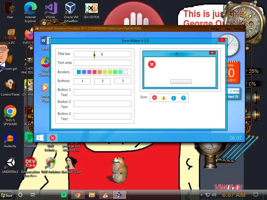
Task: Show hidden system tray icons
Action: pyautogui.click(x=202, y=195)
